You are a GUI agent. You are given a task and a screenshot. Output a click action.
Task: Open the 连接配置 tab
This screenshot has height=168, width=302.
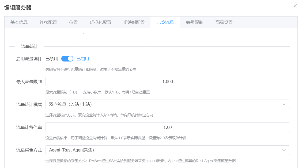pyautogui.click(x=48, y=22)
